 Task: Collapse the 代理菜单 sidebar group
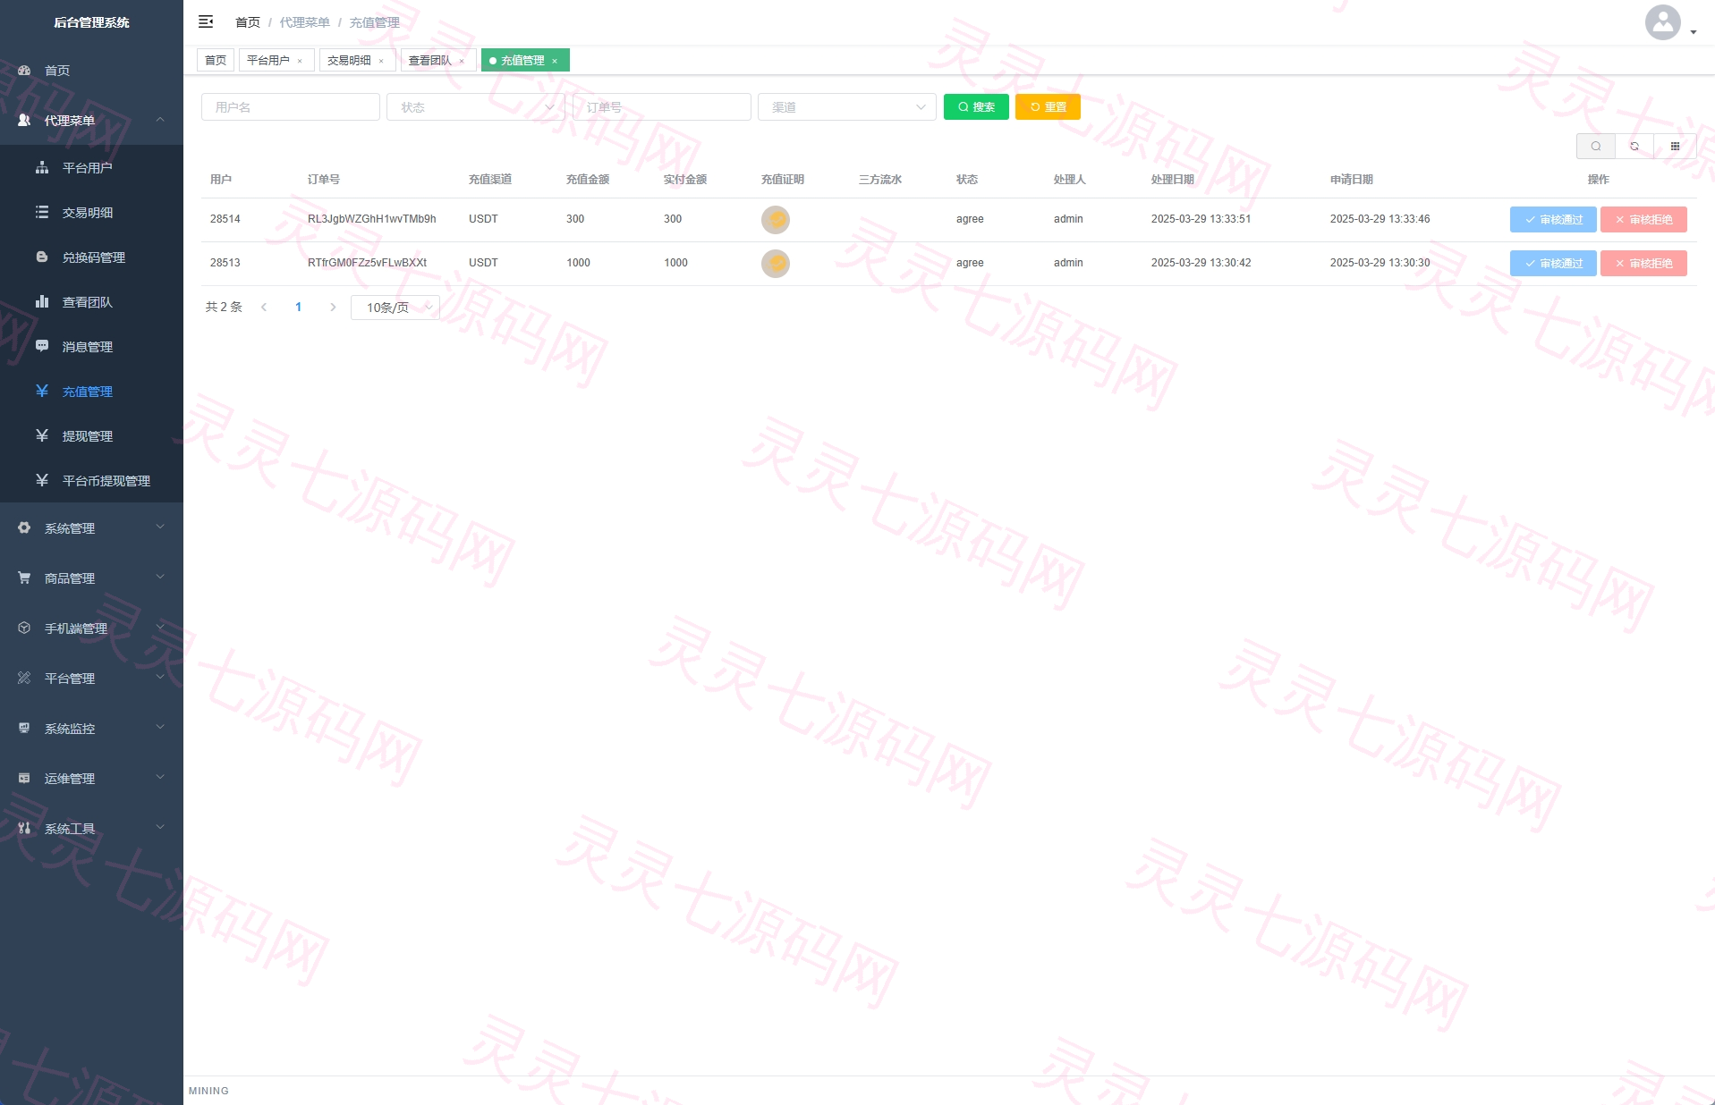91,120
